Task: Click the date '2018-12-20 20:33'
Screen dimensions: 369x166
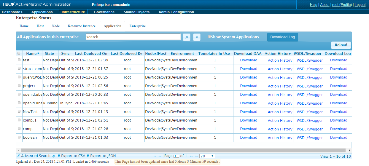Action: pyautogui.click(x=91, y=95)
